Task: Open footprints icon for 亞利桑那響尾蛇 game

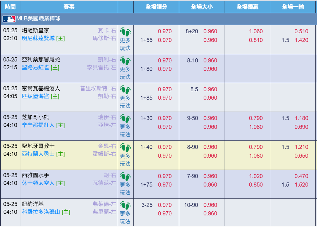Action: [x=125, y=61]
